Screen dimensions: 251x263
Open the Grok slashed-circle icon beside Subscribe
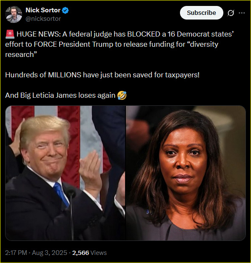point(231,13)
